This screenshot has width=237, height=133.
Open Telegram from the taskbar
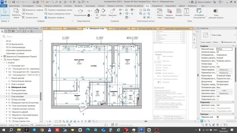coord(34,130)
